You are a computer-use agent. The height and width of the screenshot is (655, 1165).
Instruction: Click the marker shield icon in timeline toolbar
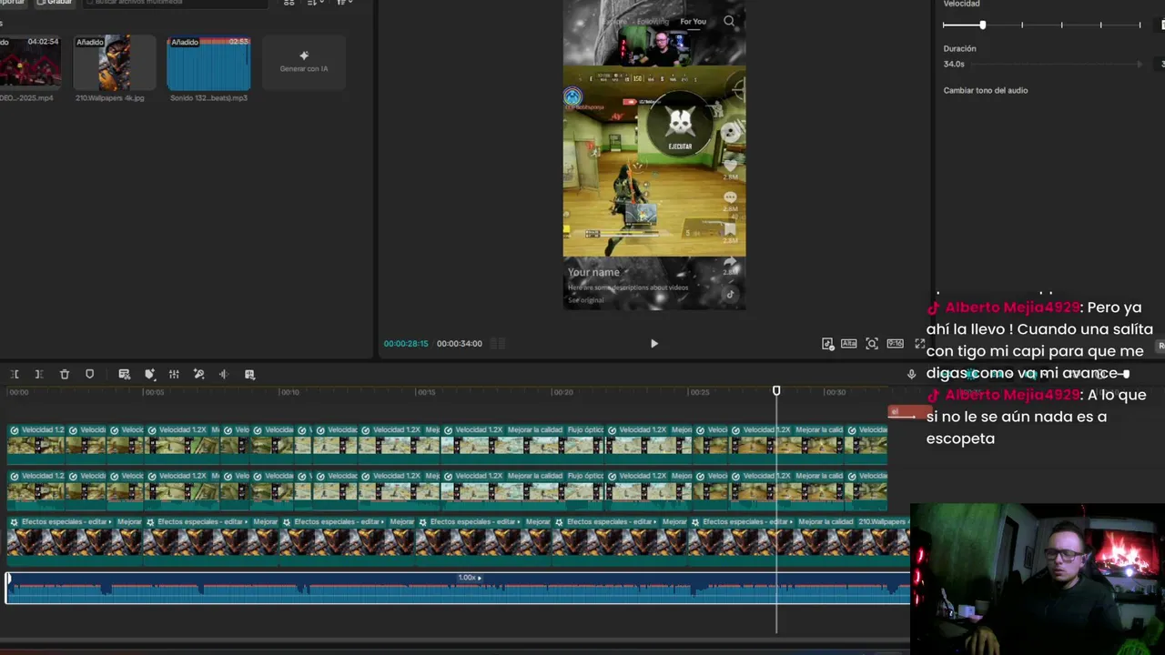(x=89, y=374)
